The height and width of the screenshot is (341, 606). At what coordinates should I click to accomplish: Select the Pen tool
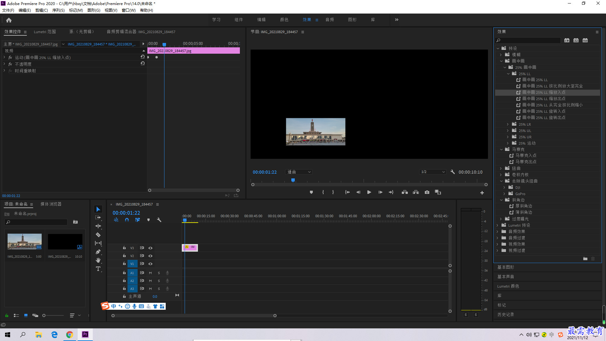pyautogui.click(x=98, y=252)
